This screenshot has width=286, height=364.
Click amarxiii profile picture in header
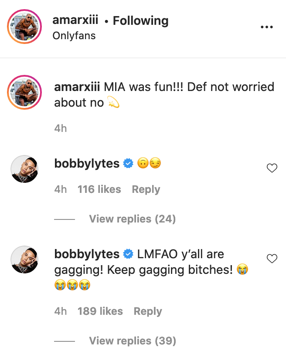pyautogui.click(x=24, y=27)
